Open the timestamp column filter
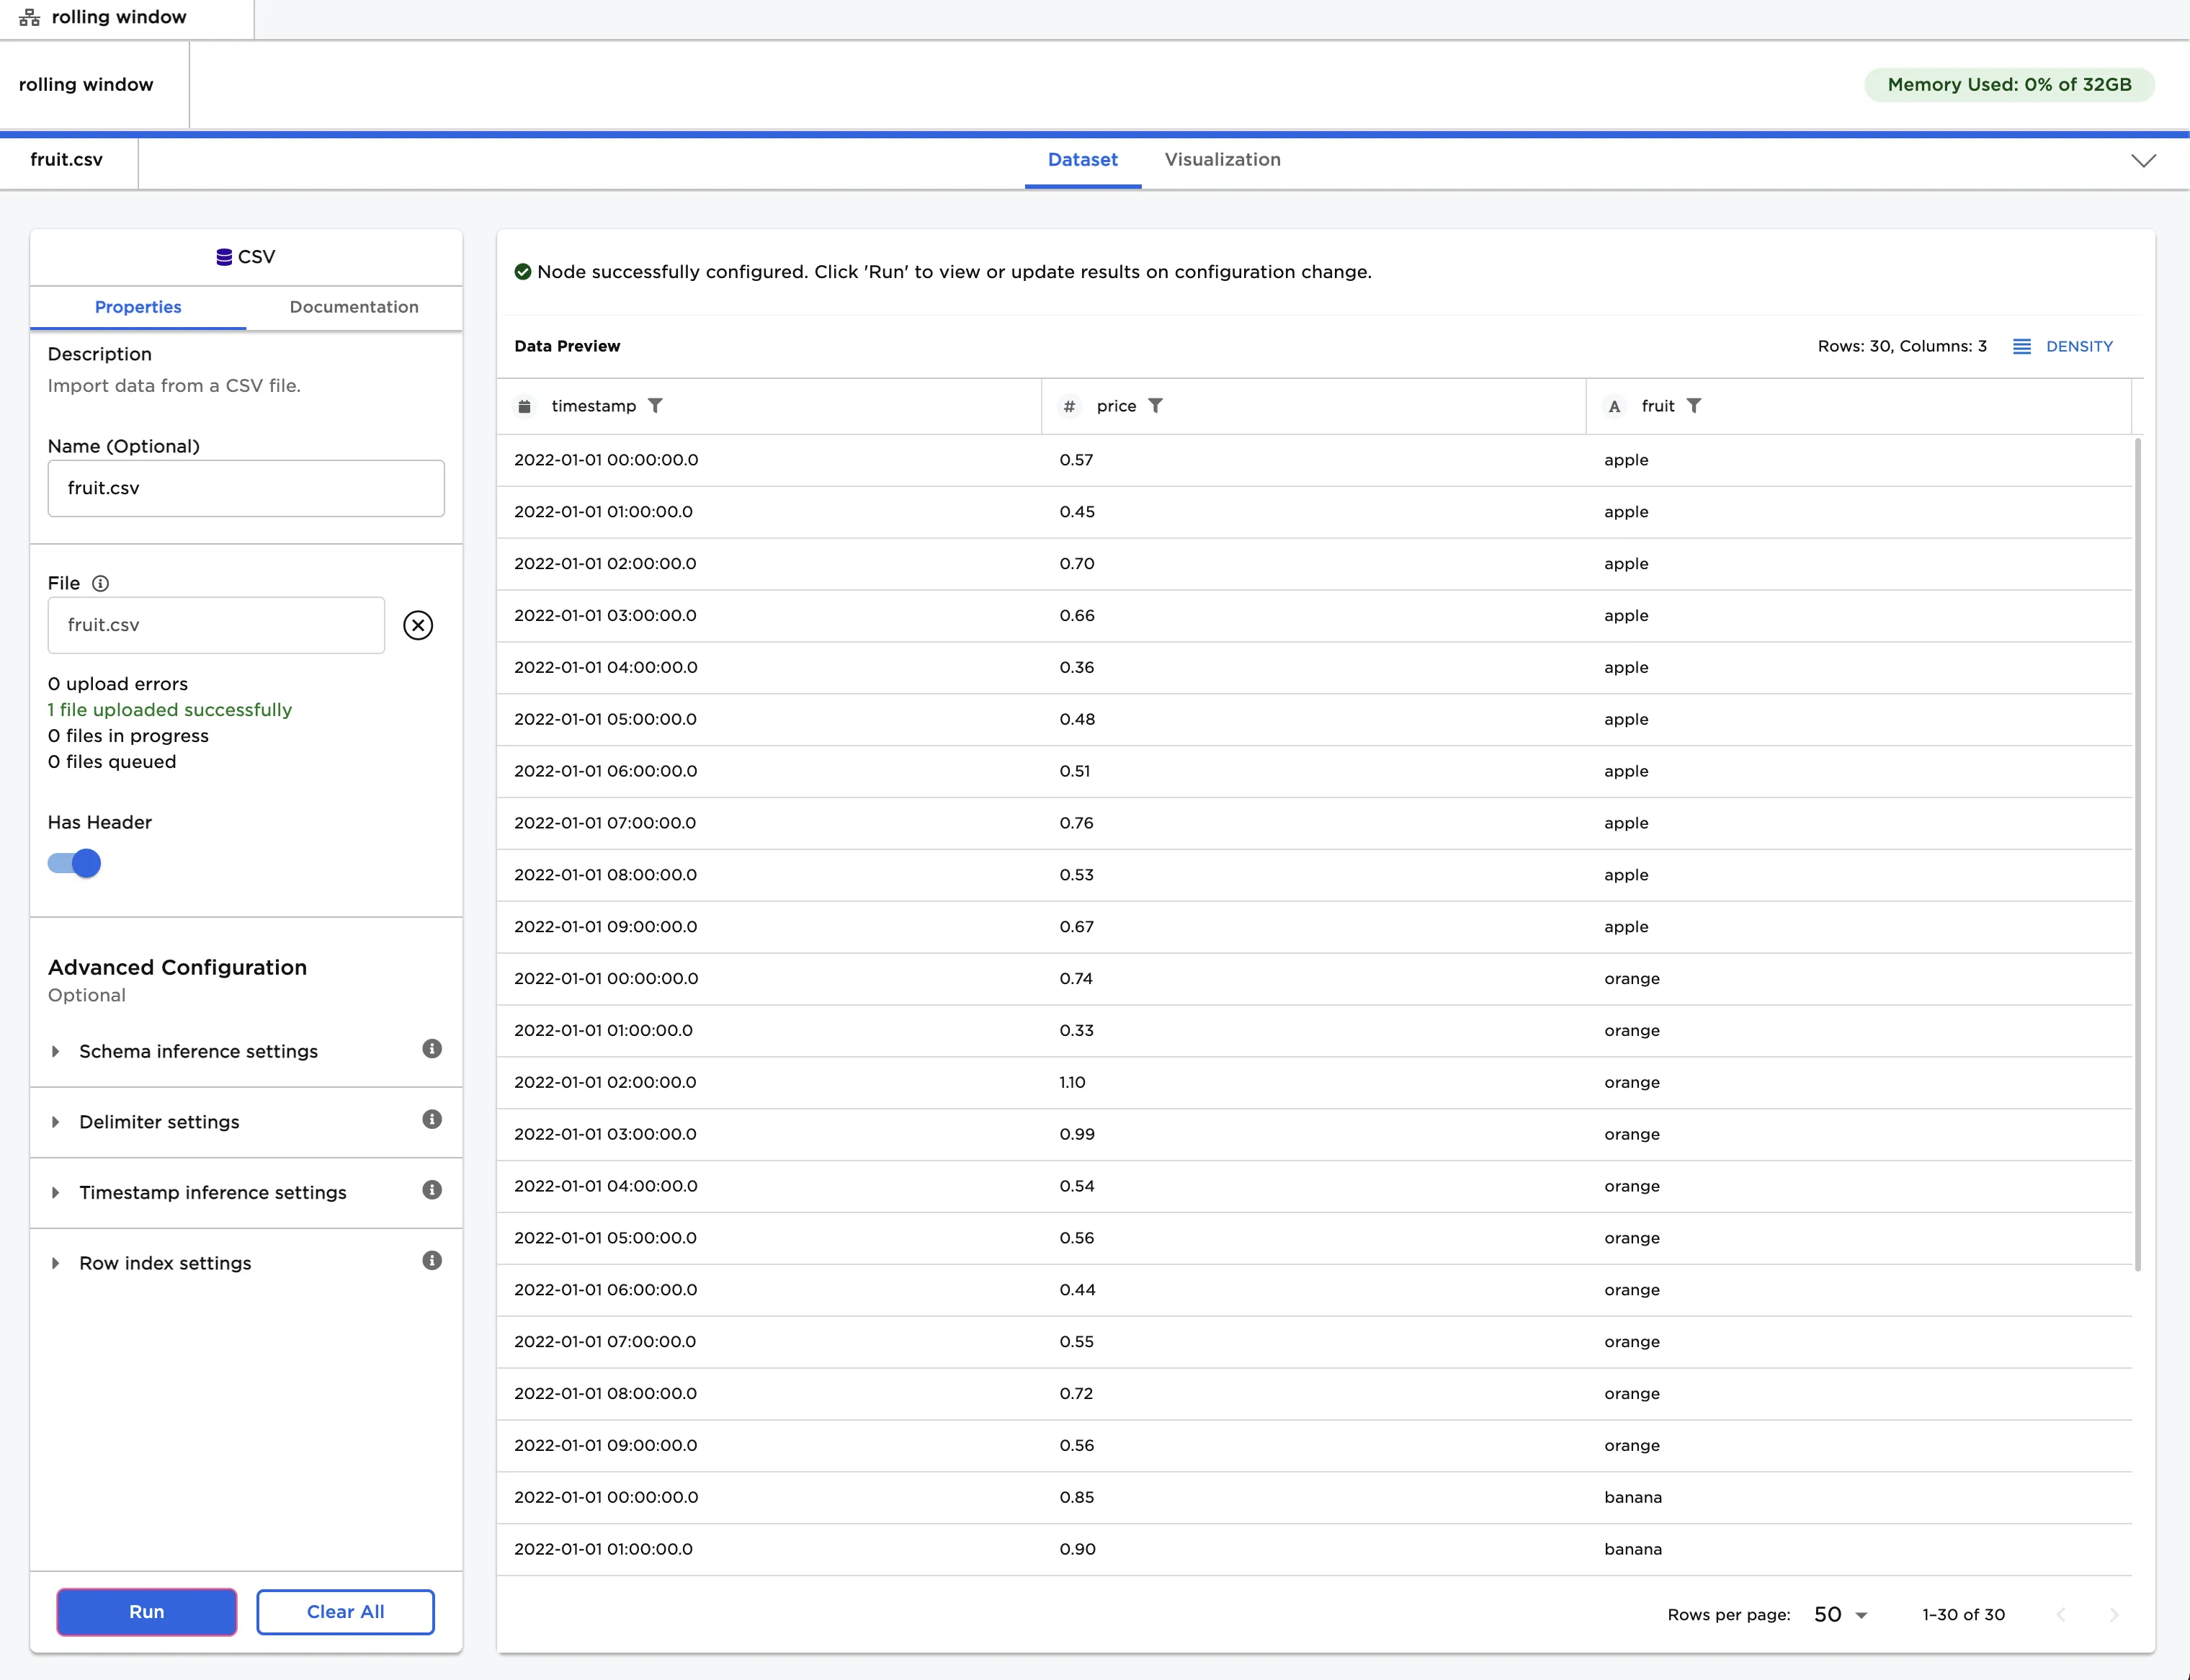The width and height of the screenshot is (2190, 1680). tap(656, 406)
